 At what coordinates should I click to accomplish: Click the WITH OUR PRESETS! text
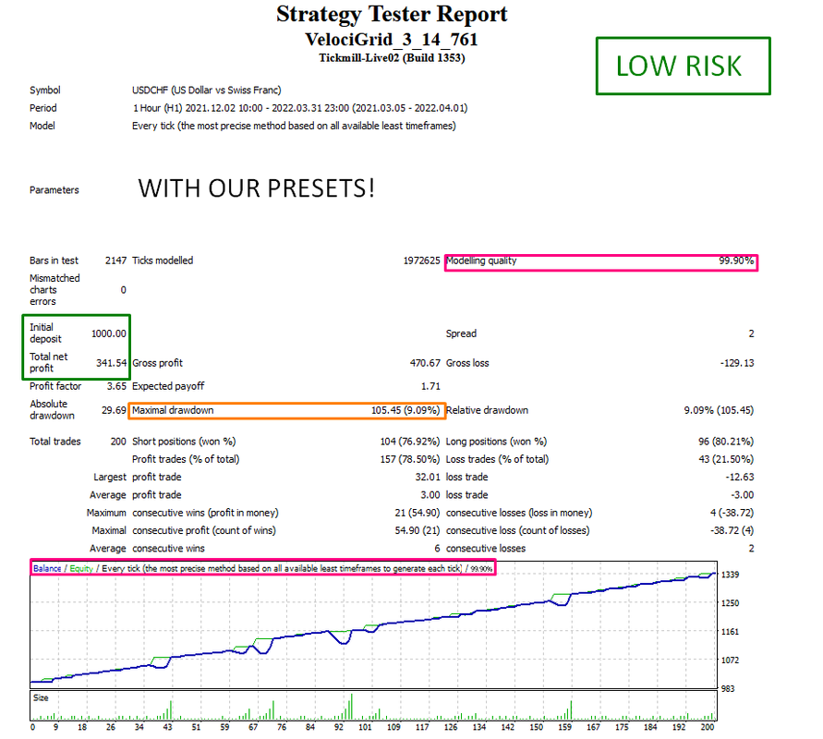(x=257, y=188)
